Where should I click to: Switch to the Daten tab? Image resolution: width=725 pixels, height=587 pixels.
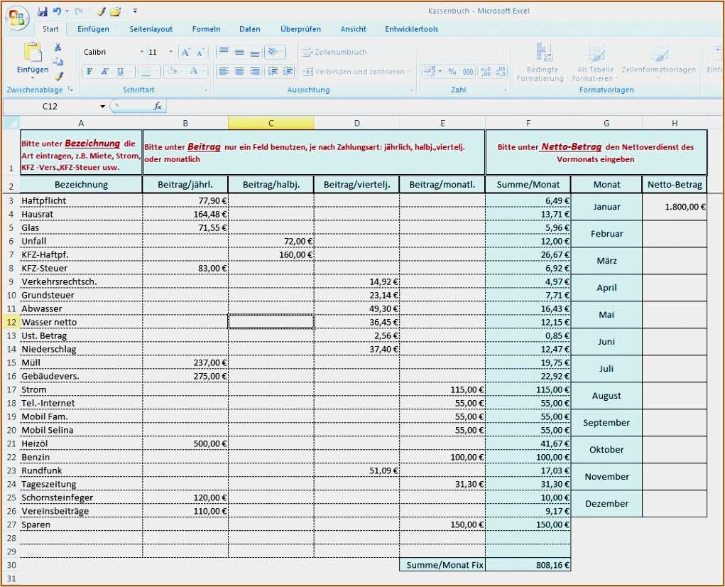tap(250, 29)
